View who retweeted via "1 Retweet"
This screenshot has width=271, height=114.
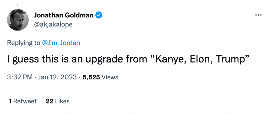coord(22,101)
